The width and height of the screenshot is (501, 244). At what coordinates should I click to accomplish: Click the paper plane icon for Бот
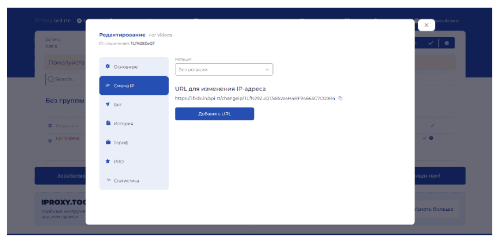107,104
